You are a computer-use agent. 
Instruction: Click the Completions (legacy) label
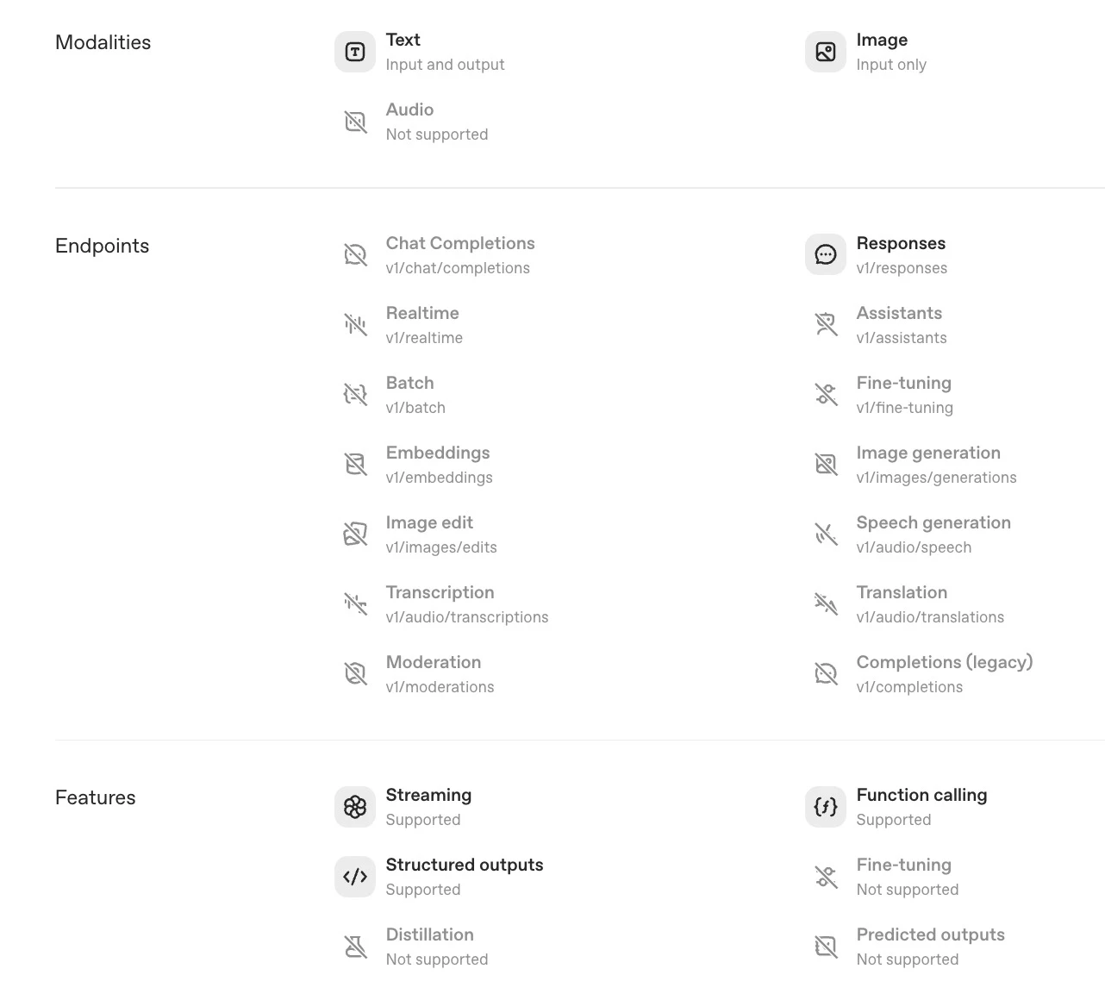[945, 662]
